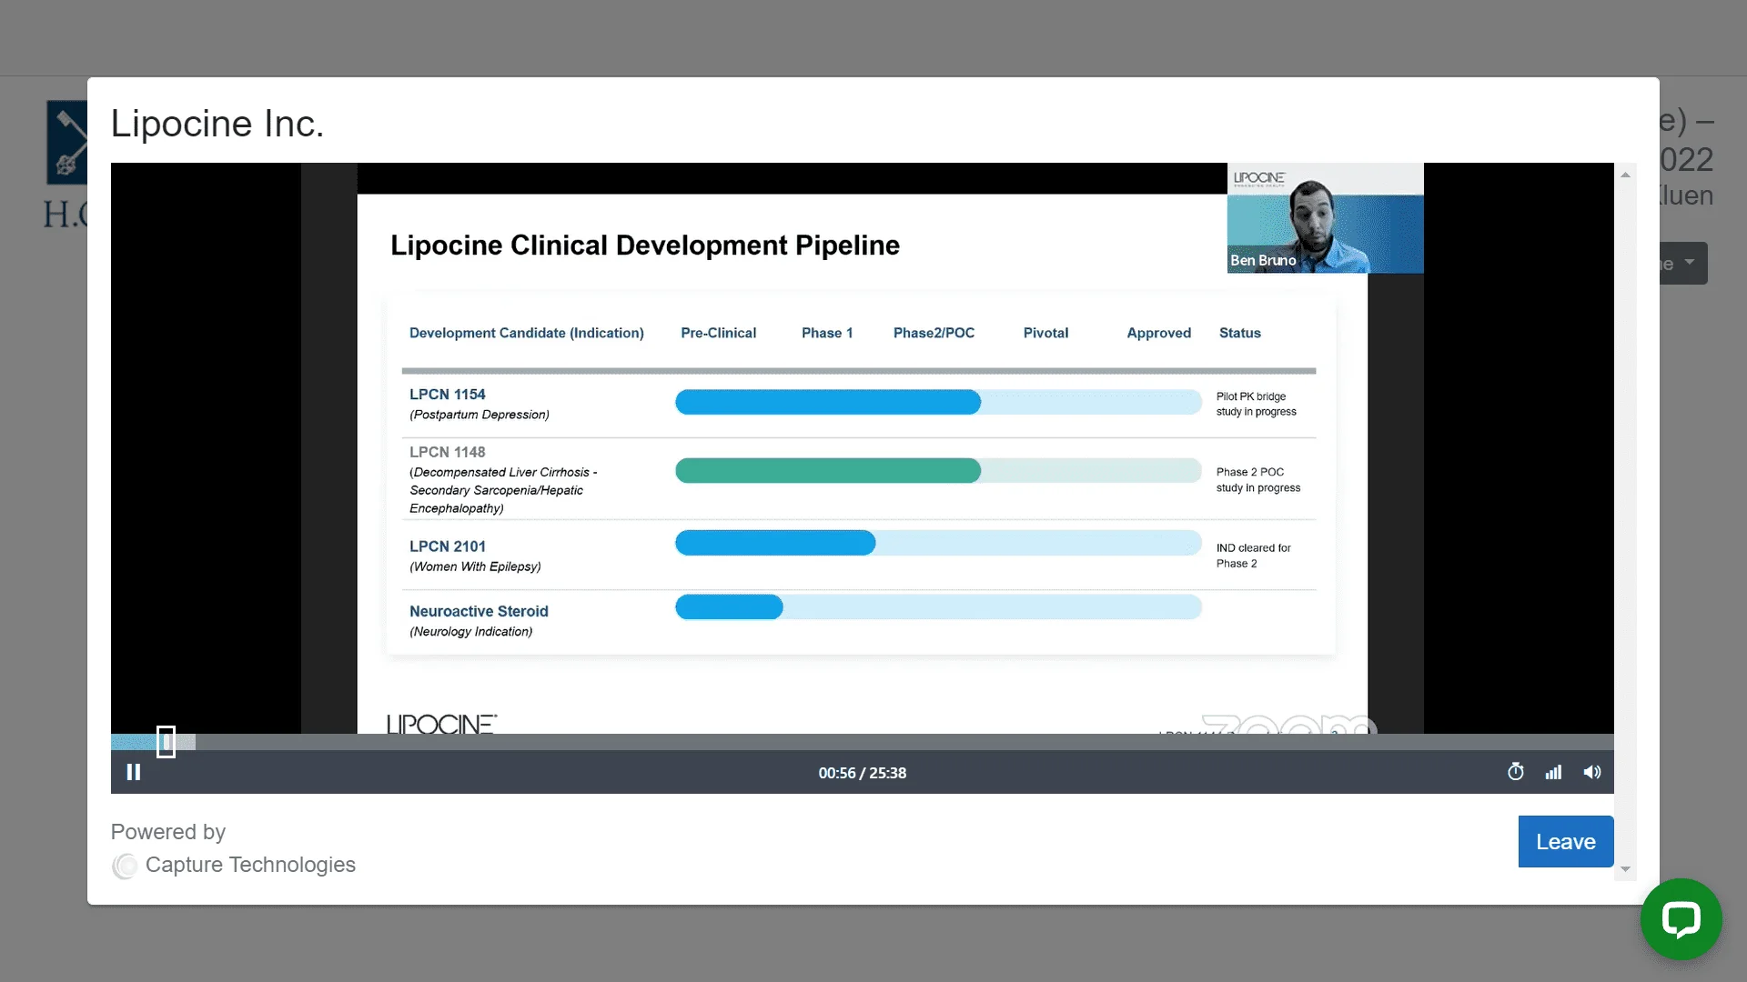Click 'Pilot PK bridge study in progress' text
Screen dimensions: 1747x982
point(1257,404)
